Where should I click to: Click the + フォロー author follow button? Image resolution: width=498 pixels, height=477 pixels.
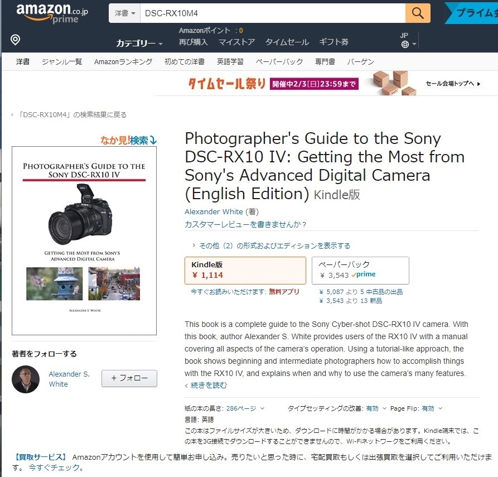(129, 378)
